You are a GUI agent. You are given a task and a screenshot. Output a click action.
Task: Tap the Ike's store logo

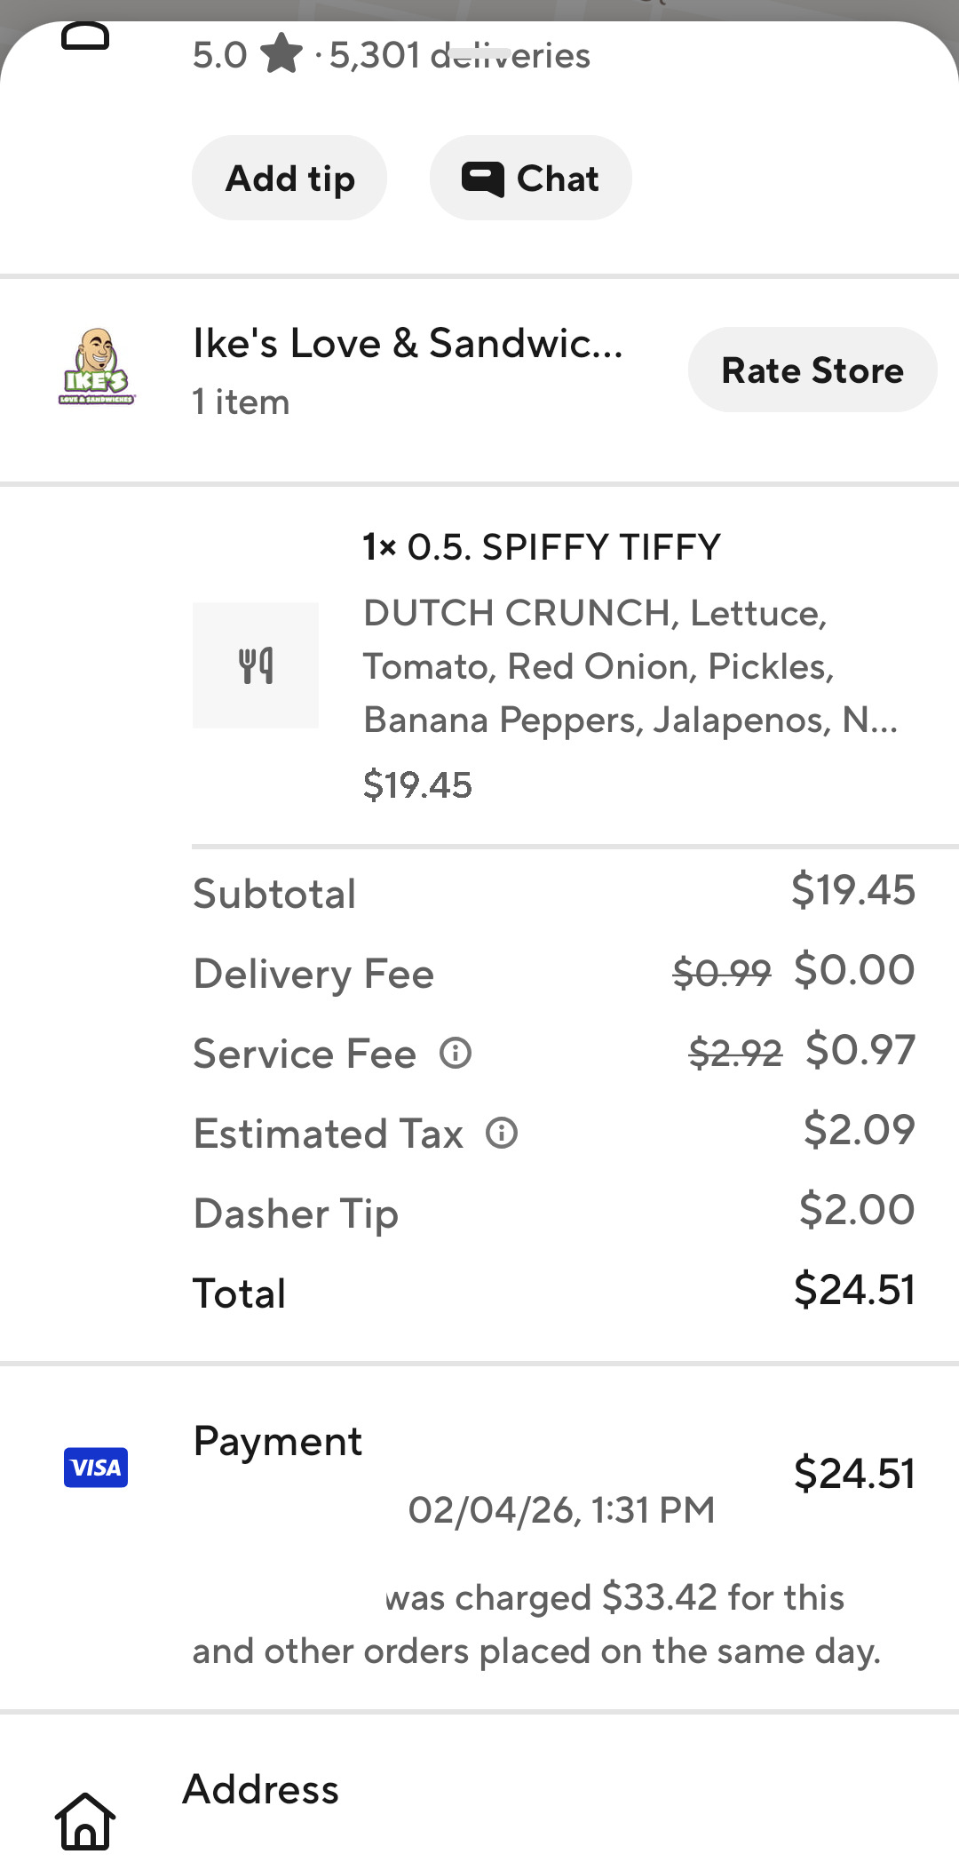click(x=96, y=368)
